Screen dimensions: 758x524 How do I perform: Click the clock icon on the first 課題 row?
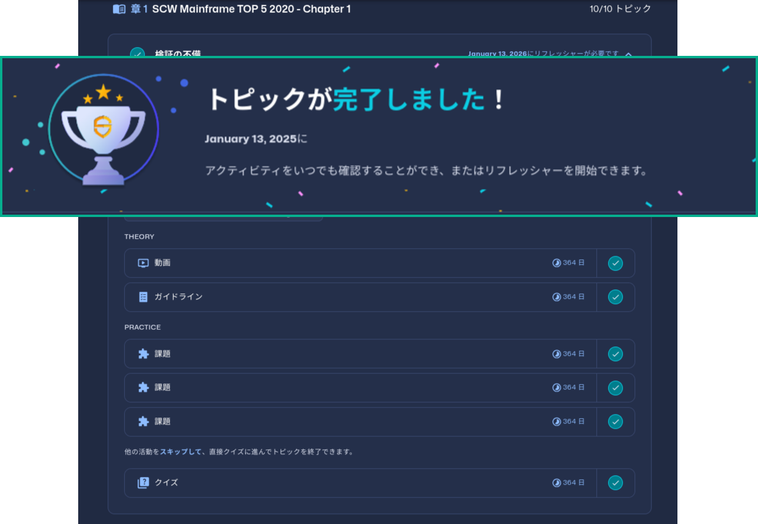[556, 353]
